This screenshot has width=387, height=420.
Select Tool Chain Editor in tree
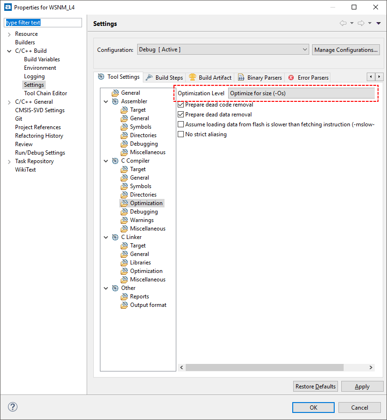(x=46, y=93)
